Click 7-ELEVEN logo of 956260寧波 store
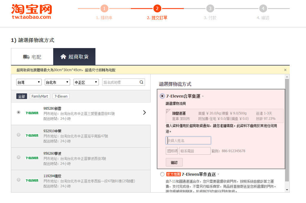 tap(32, 158)
